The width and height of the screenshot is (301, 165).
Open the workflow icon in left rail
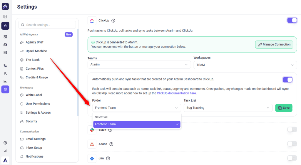5,66
